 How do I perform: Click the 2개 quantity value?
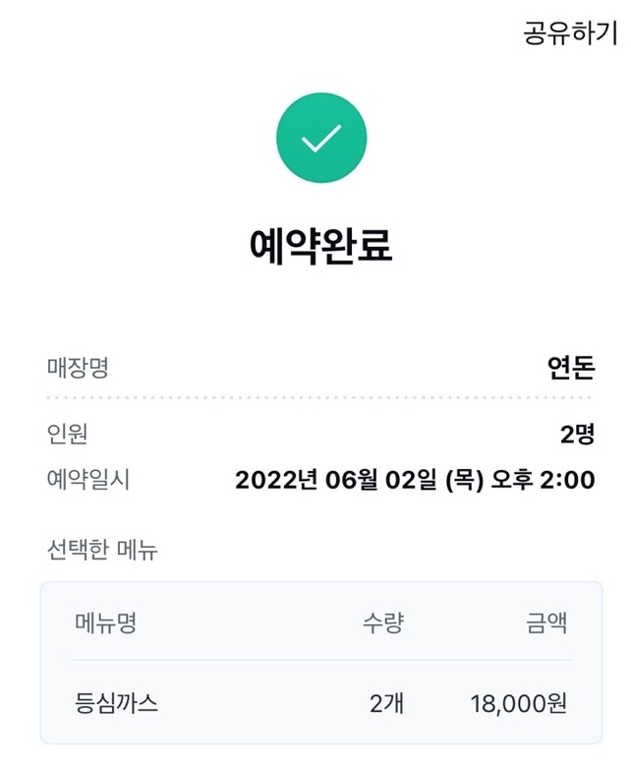[387, 703]
